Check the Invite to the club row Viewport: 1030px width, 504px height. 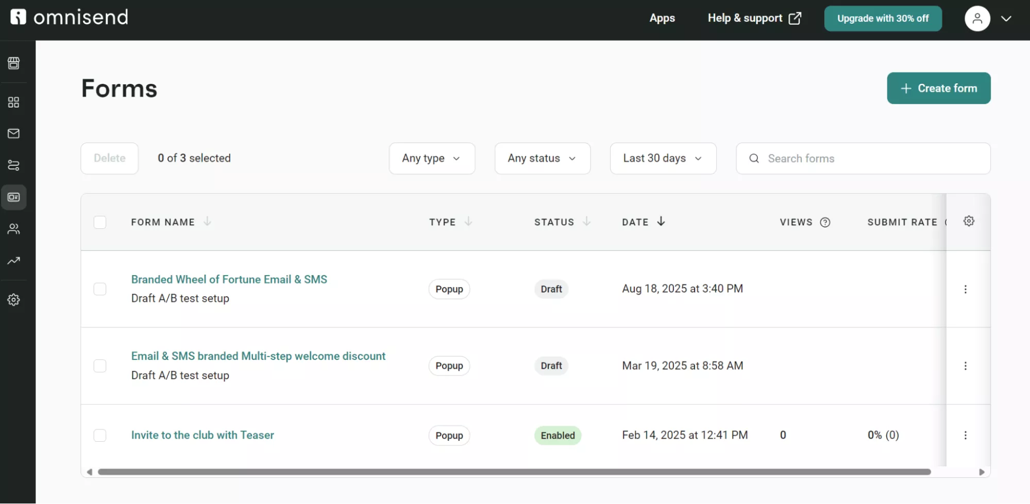coord(100,435)
